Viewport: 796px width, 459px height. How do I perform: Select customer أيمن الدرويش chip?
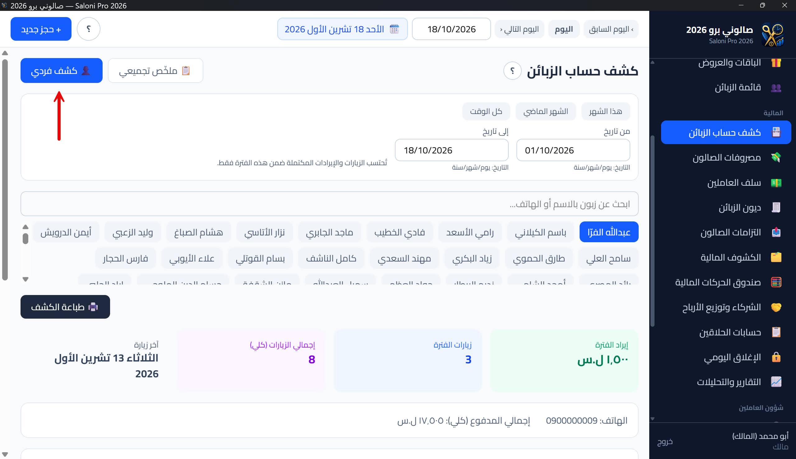pos(66,232)
